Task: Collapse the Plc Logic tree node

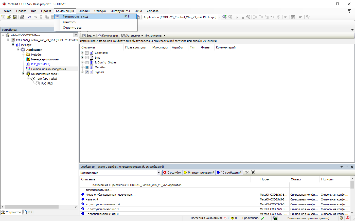Action: (x=13, y=45)
